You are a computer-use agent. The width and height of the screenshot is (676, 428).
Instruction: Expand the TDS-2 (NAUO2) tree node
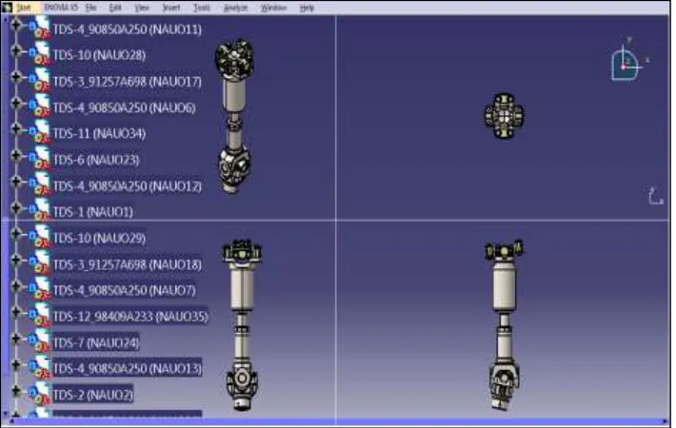pos(16,391)
